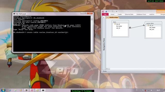Close the SQL Shell window
Screen dimensions: 165x92
click(90, 13)
